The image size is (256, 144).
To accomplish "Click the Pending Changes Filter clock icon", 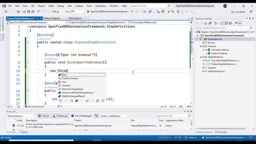I will click(x=216, y=23).
